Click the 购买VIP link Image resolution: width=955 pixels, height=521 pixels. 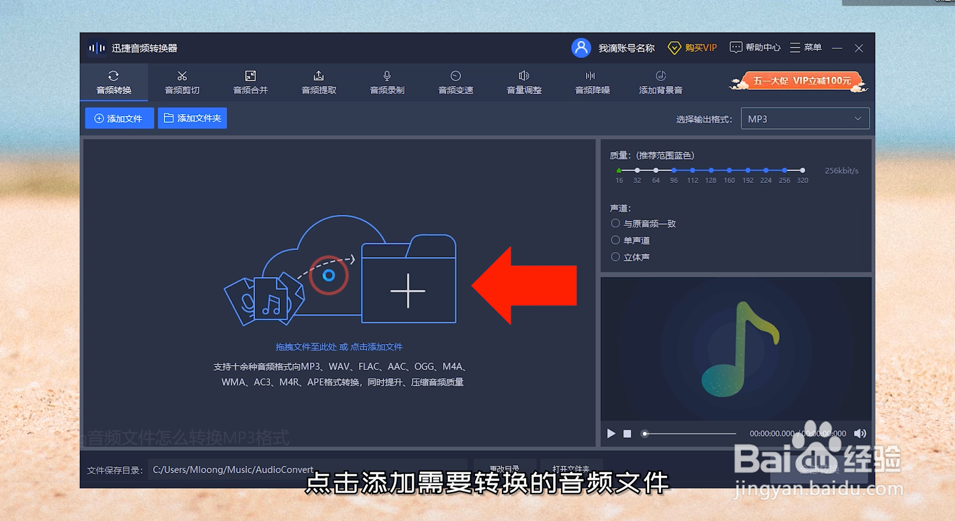tap(692, 48)
